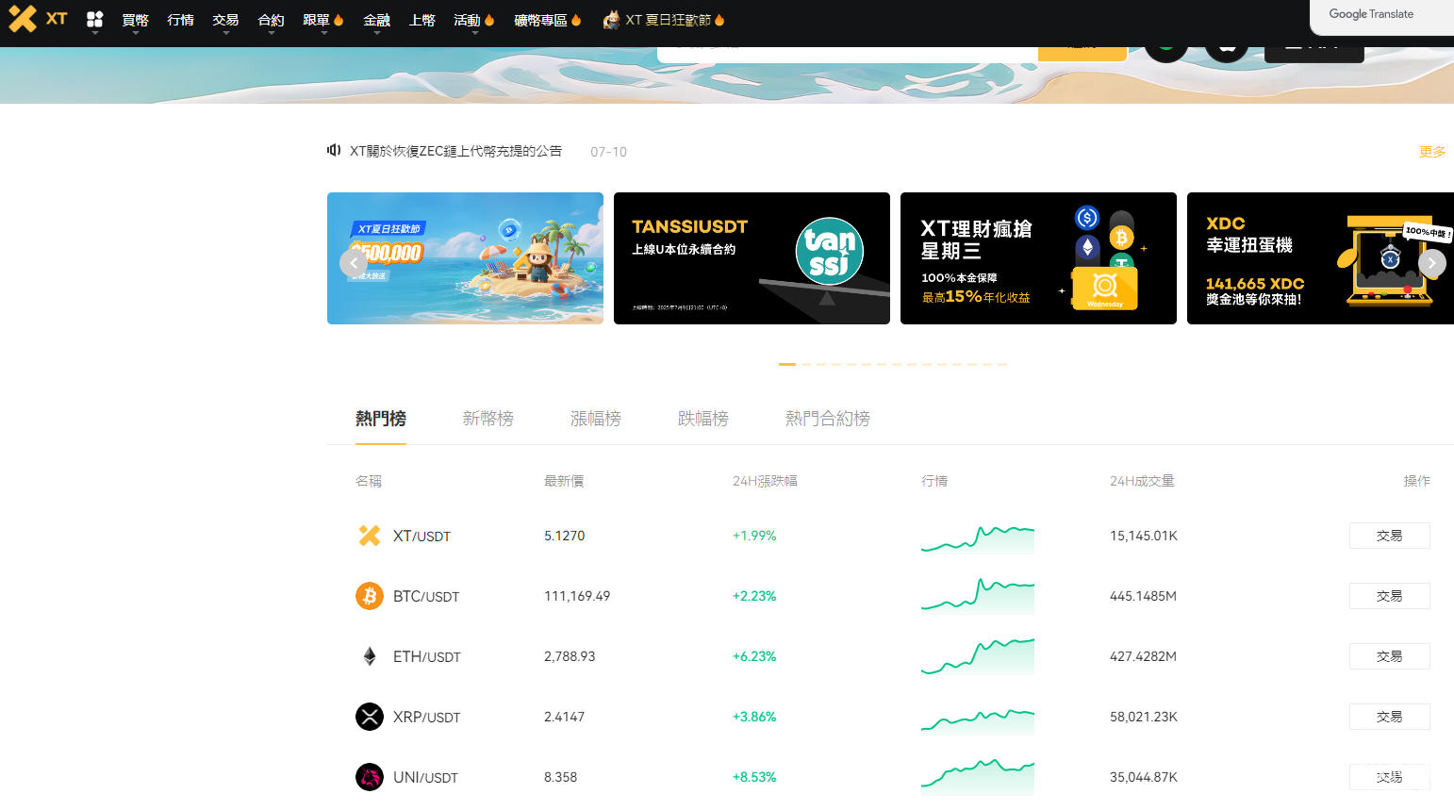Viewport: 1454px width, 810px height.
Task: Click the Bitcoin coin icon
Action: click(370, 596)
